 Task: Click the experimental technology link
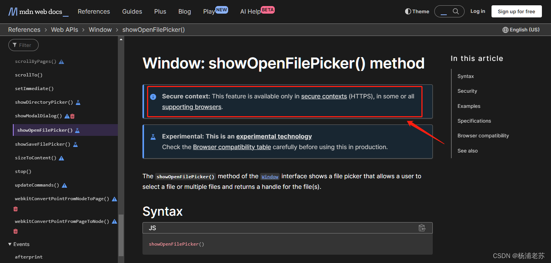(x=274, y=136)
